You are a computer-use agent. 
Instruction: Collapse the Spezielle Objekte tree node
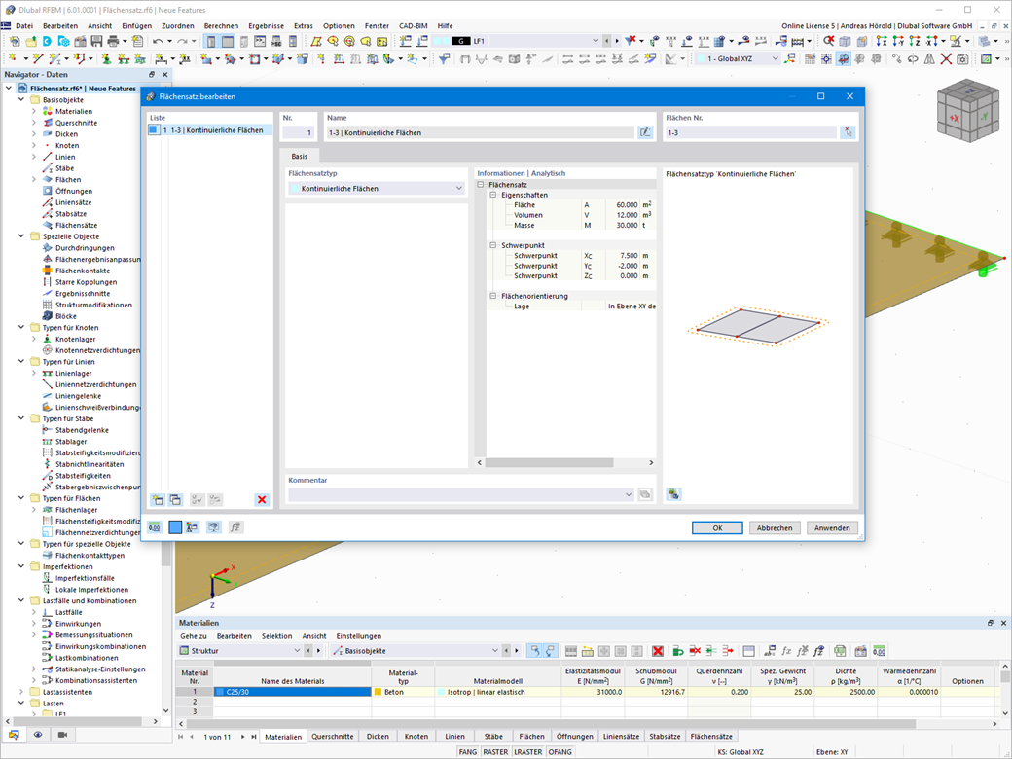[21, 236]
